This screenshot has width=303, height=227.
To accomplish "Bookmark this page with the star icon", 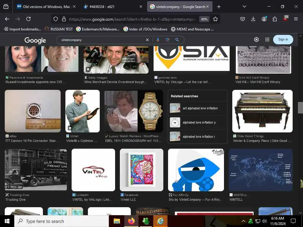I will pyautogui.click(x=215, y=19).
